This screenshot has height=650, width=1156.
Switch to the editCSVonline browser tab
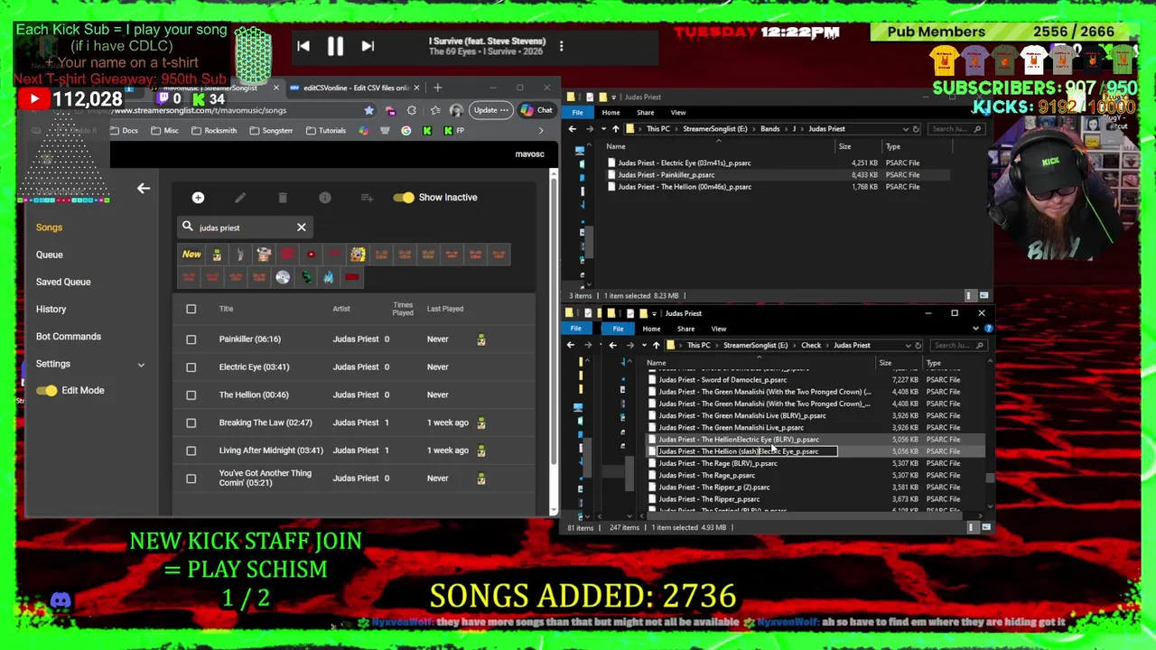pos(352,88)
